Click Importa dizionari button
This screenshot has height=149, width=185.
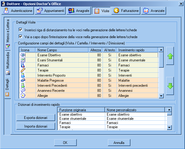(x=36, y=126)
